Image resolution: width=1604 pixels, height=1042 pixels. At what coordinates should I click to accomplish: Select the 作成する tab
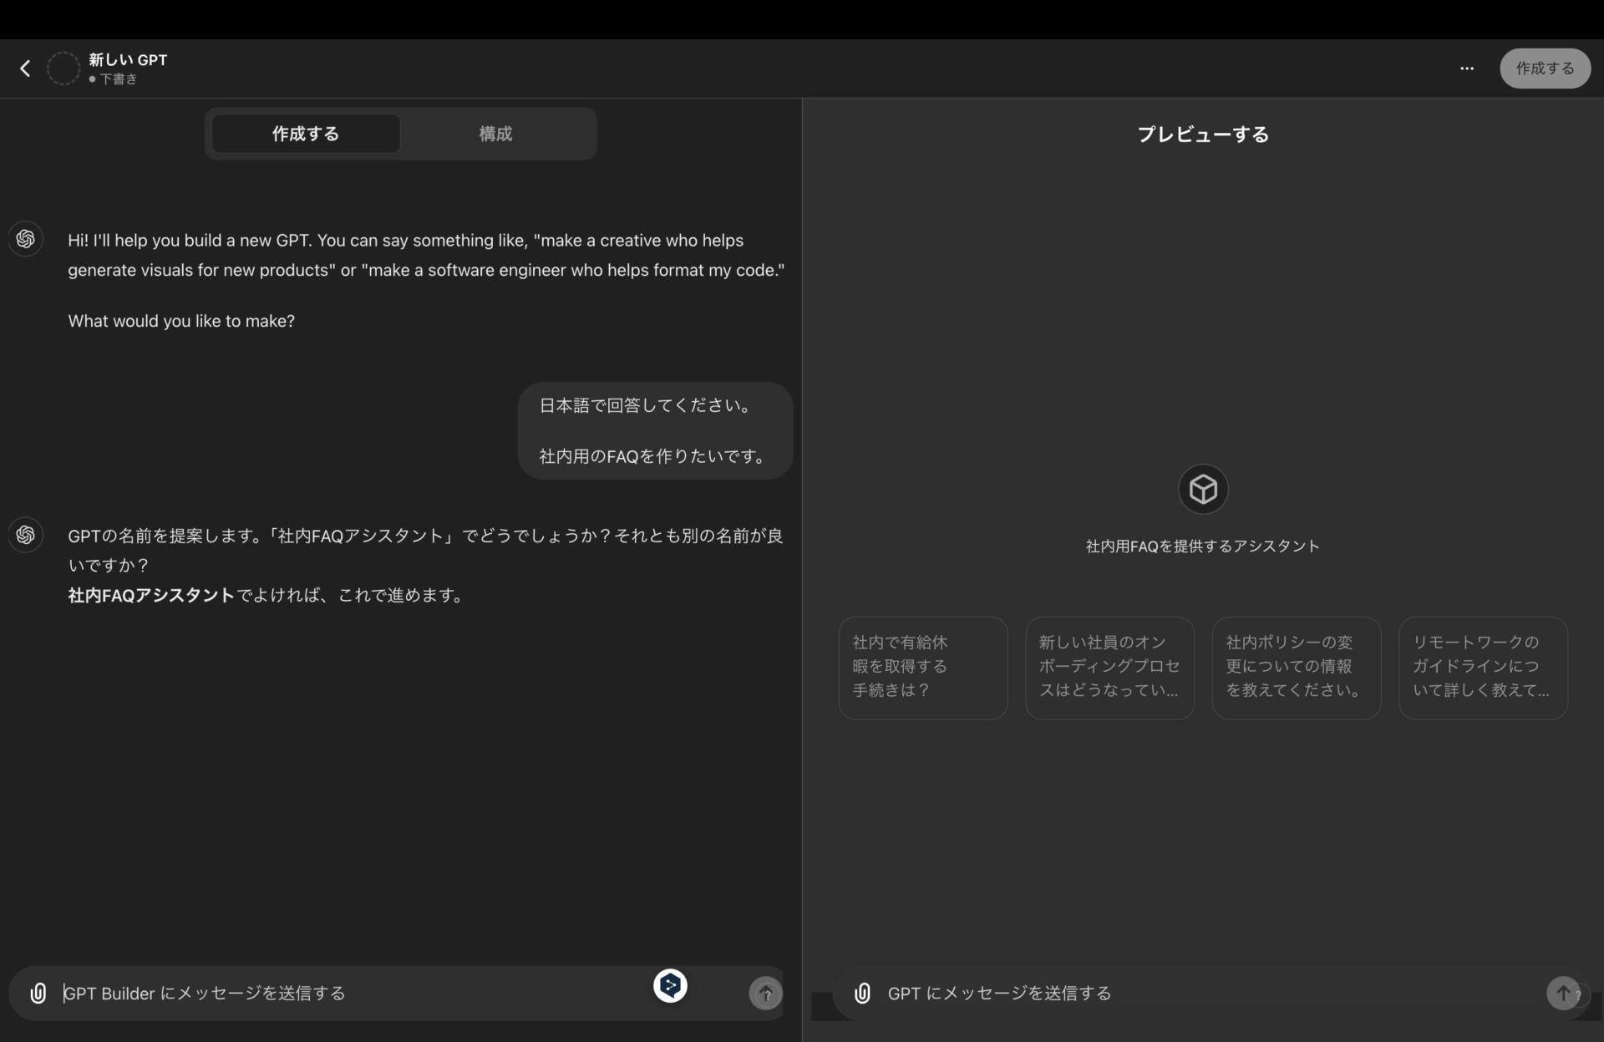click(x=306, y=134)
